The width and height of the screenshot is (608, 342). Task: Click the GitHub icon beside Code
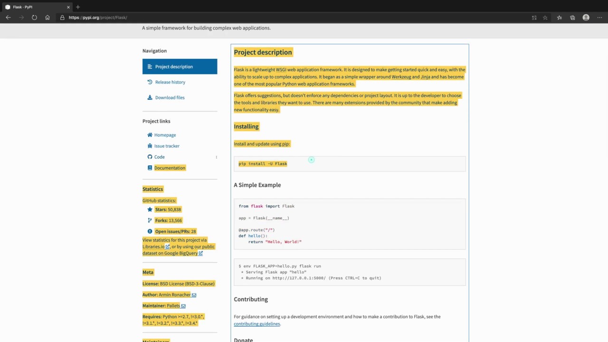[150, 157]
